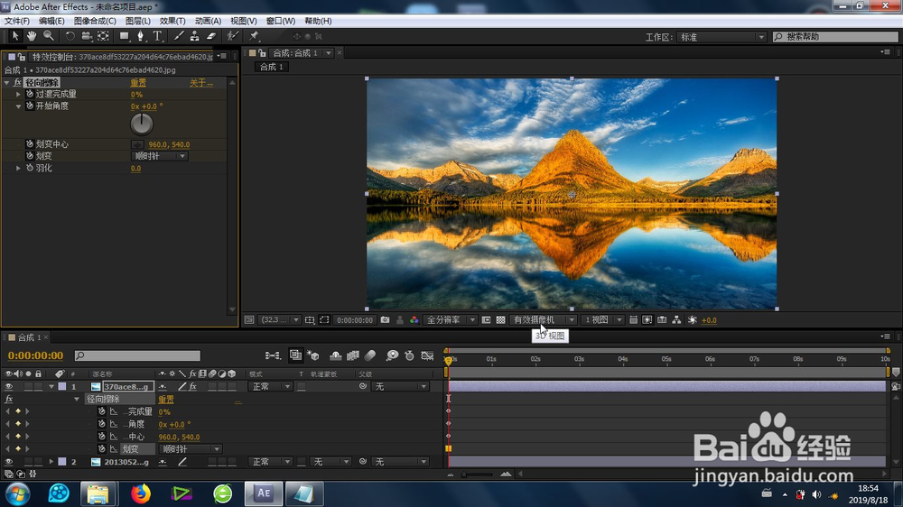Enable Draft 3D in timeline

coord(313,355)
